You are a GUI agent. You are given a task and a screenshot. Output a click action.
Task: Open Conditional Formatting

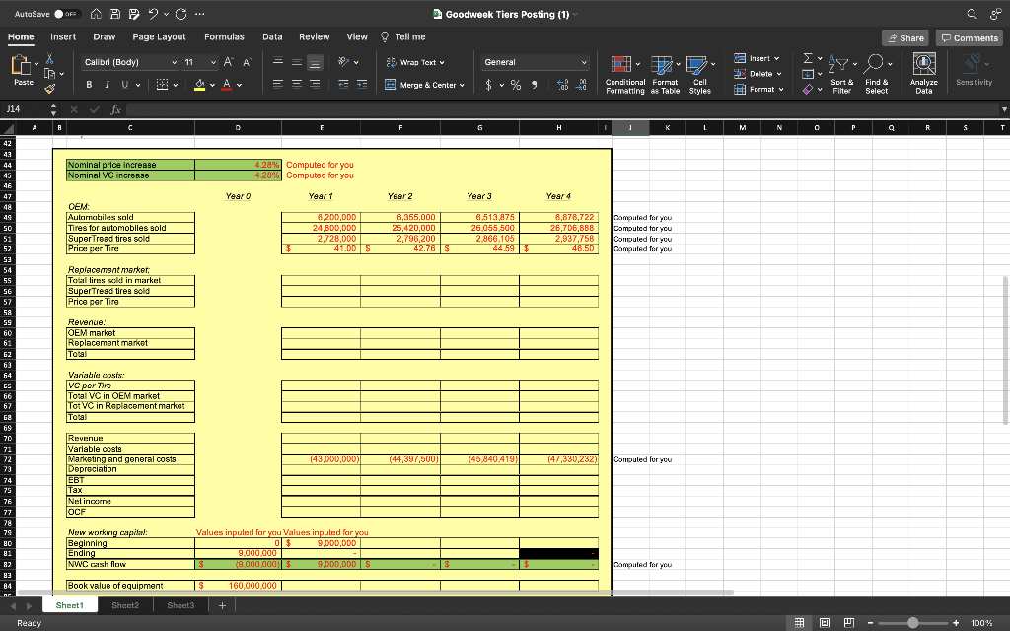point(624,75)
